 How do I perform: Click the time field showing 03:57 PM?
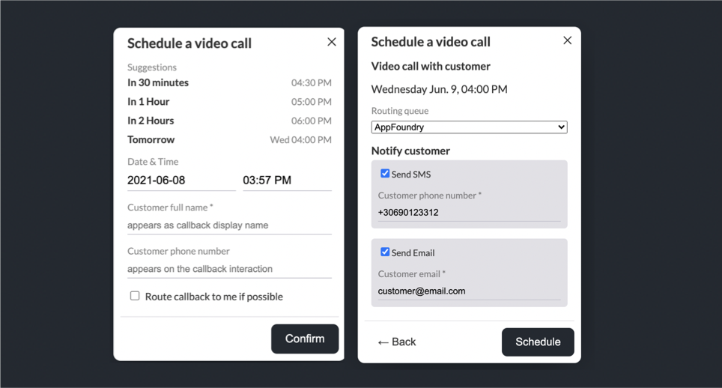[286, 181]
